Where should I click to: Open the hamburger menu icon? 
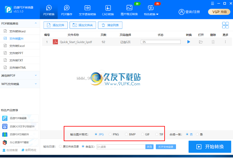click(x=213, y=3)
